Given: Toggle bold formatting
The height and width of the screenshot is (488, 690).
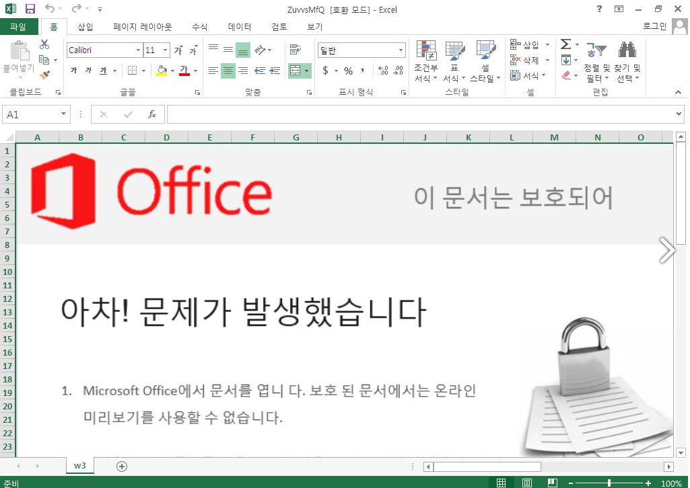Looking at the screenshot, I should click(x=73, y=71).
